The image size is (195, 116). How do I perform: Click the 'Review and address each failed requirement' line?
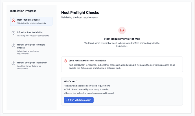coord(87,86)
